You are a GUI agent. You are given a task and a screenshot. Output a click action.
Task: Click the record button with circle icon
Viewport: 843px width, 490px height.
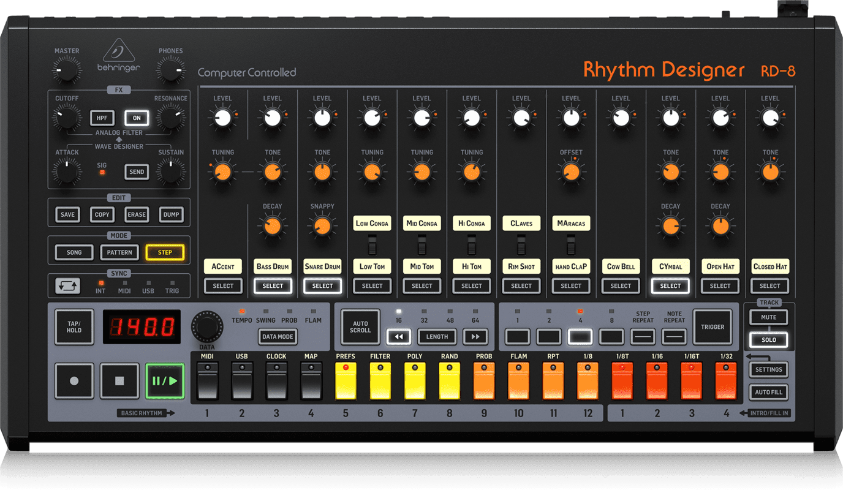[74, 381]
